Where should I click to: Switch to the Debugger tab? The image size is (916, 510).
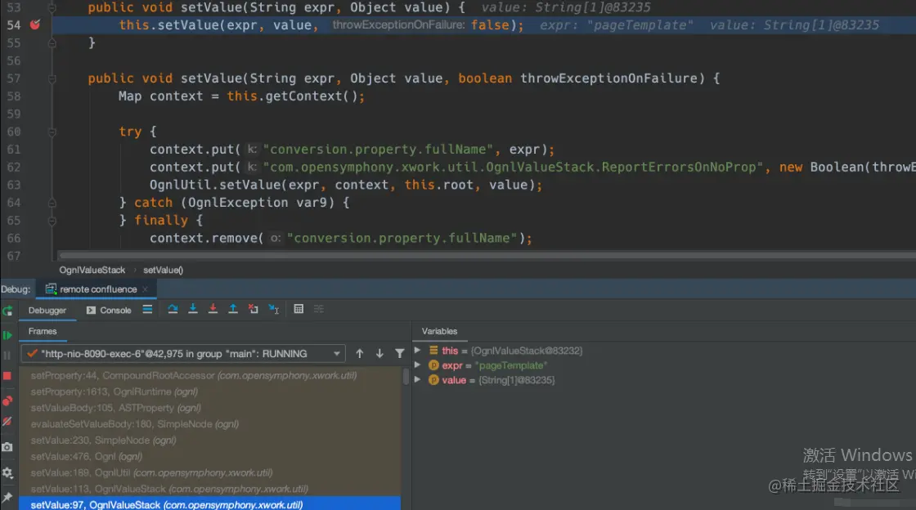click(x=47, y=311)
